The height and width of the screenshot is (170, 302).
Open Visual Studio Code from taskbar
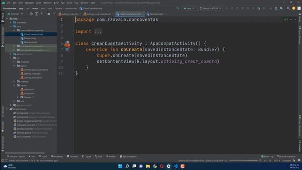[x=176, y=166]
